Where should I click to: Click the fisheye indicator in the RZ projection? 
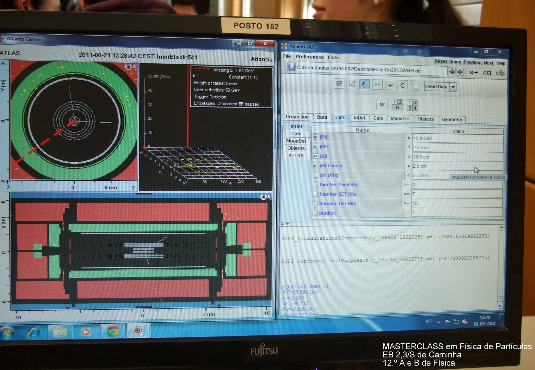click(265, 197)
